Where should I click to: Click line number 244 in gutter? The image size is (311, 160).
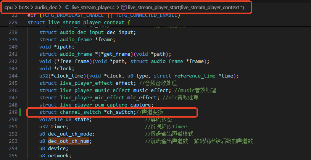[x=13, y=76]
